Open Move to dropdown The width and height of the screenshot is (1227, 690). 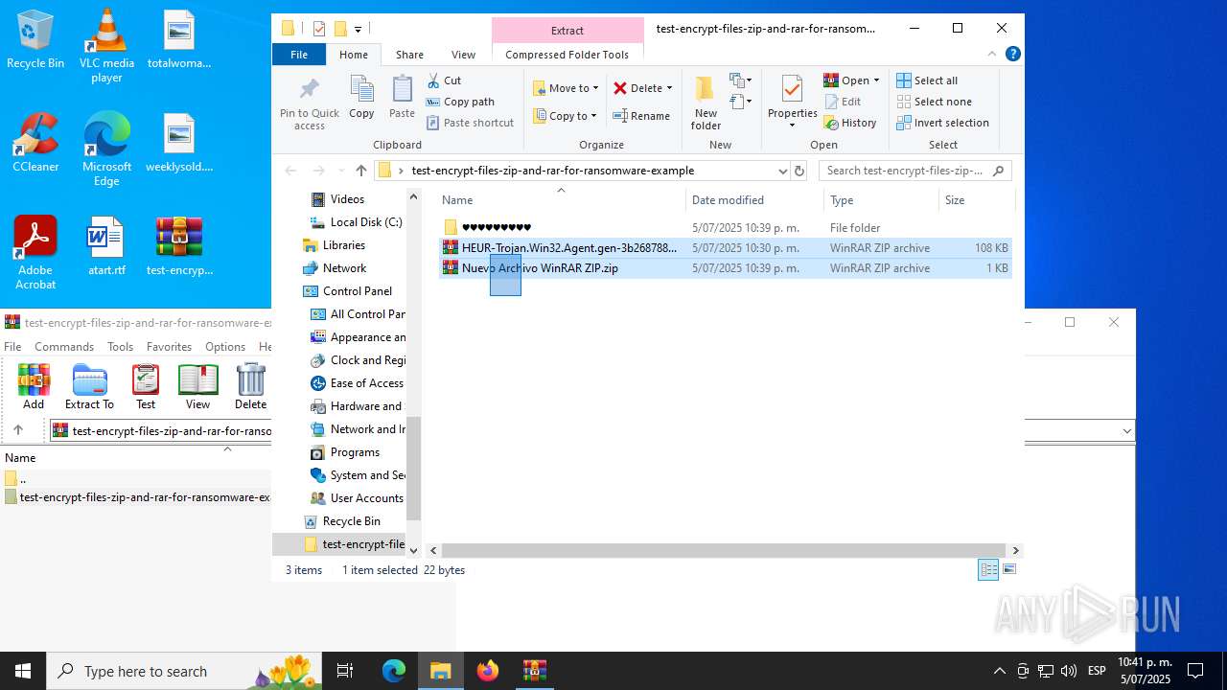click(566, 88)
